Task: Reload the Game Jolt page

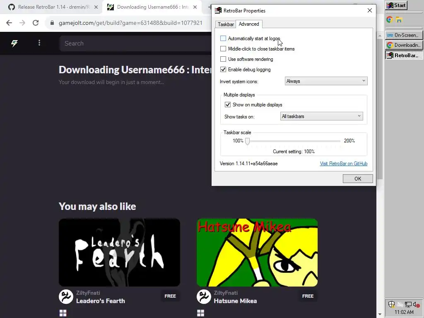Action: 36,23
